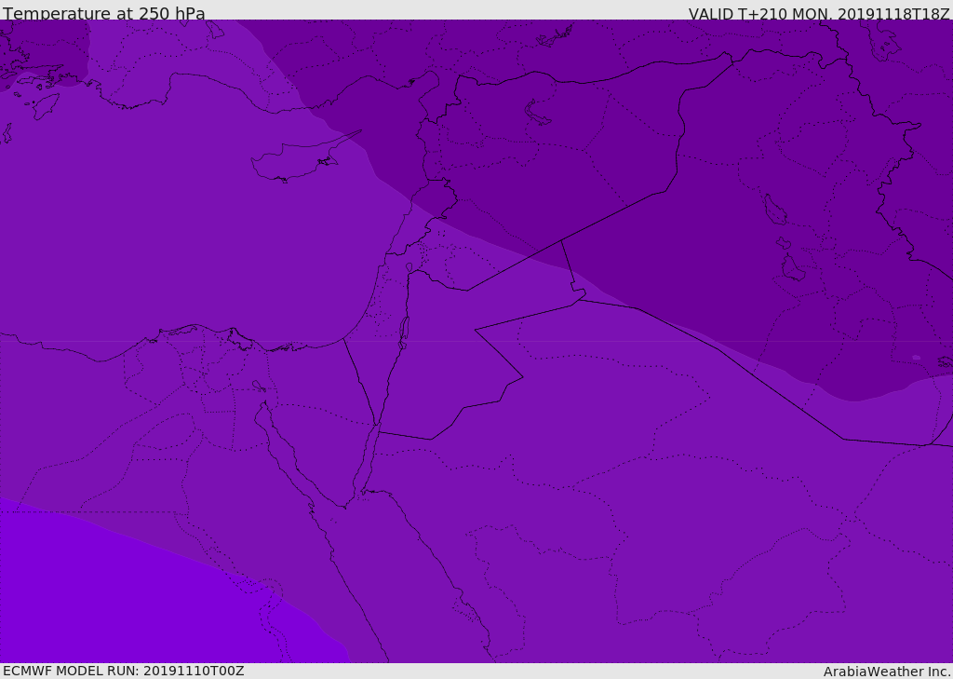The image size is (953, 679).
Task: Click the "Temperature at 250 hPa" title
Action: click(x=103, y=13)
